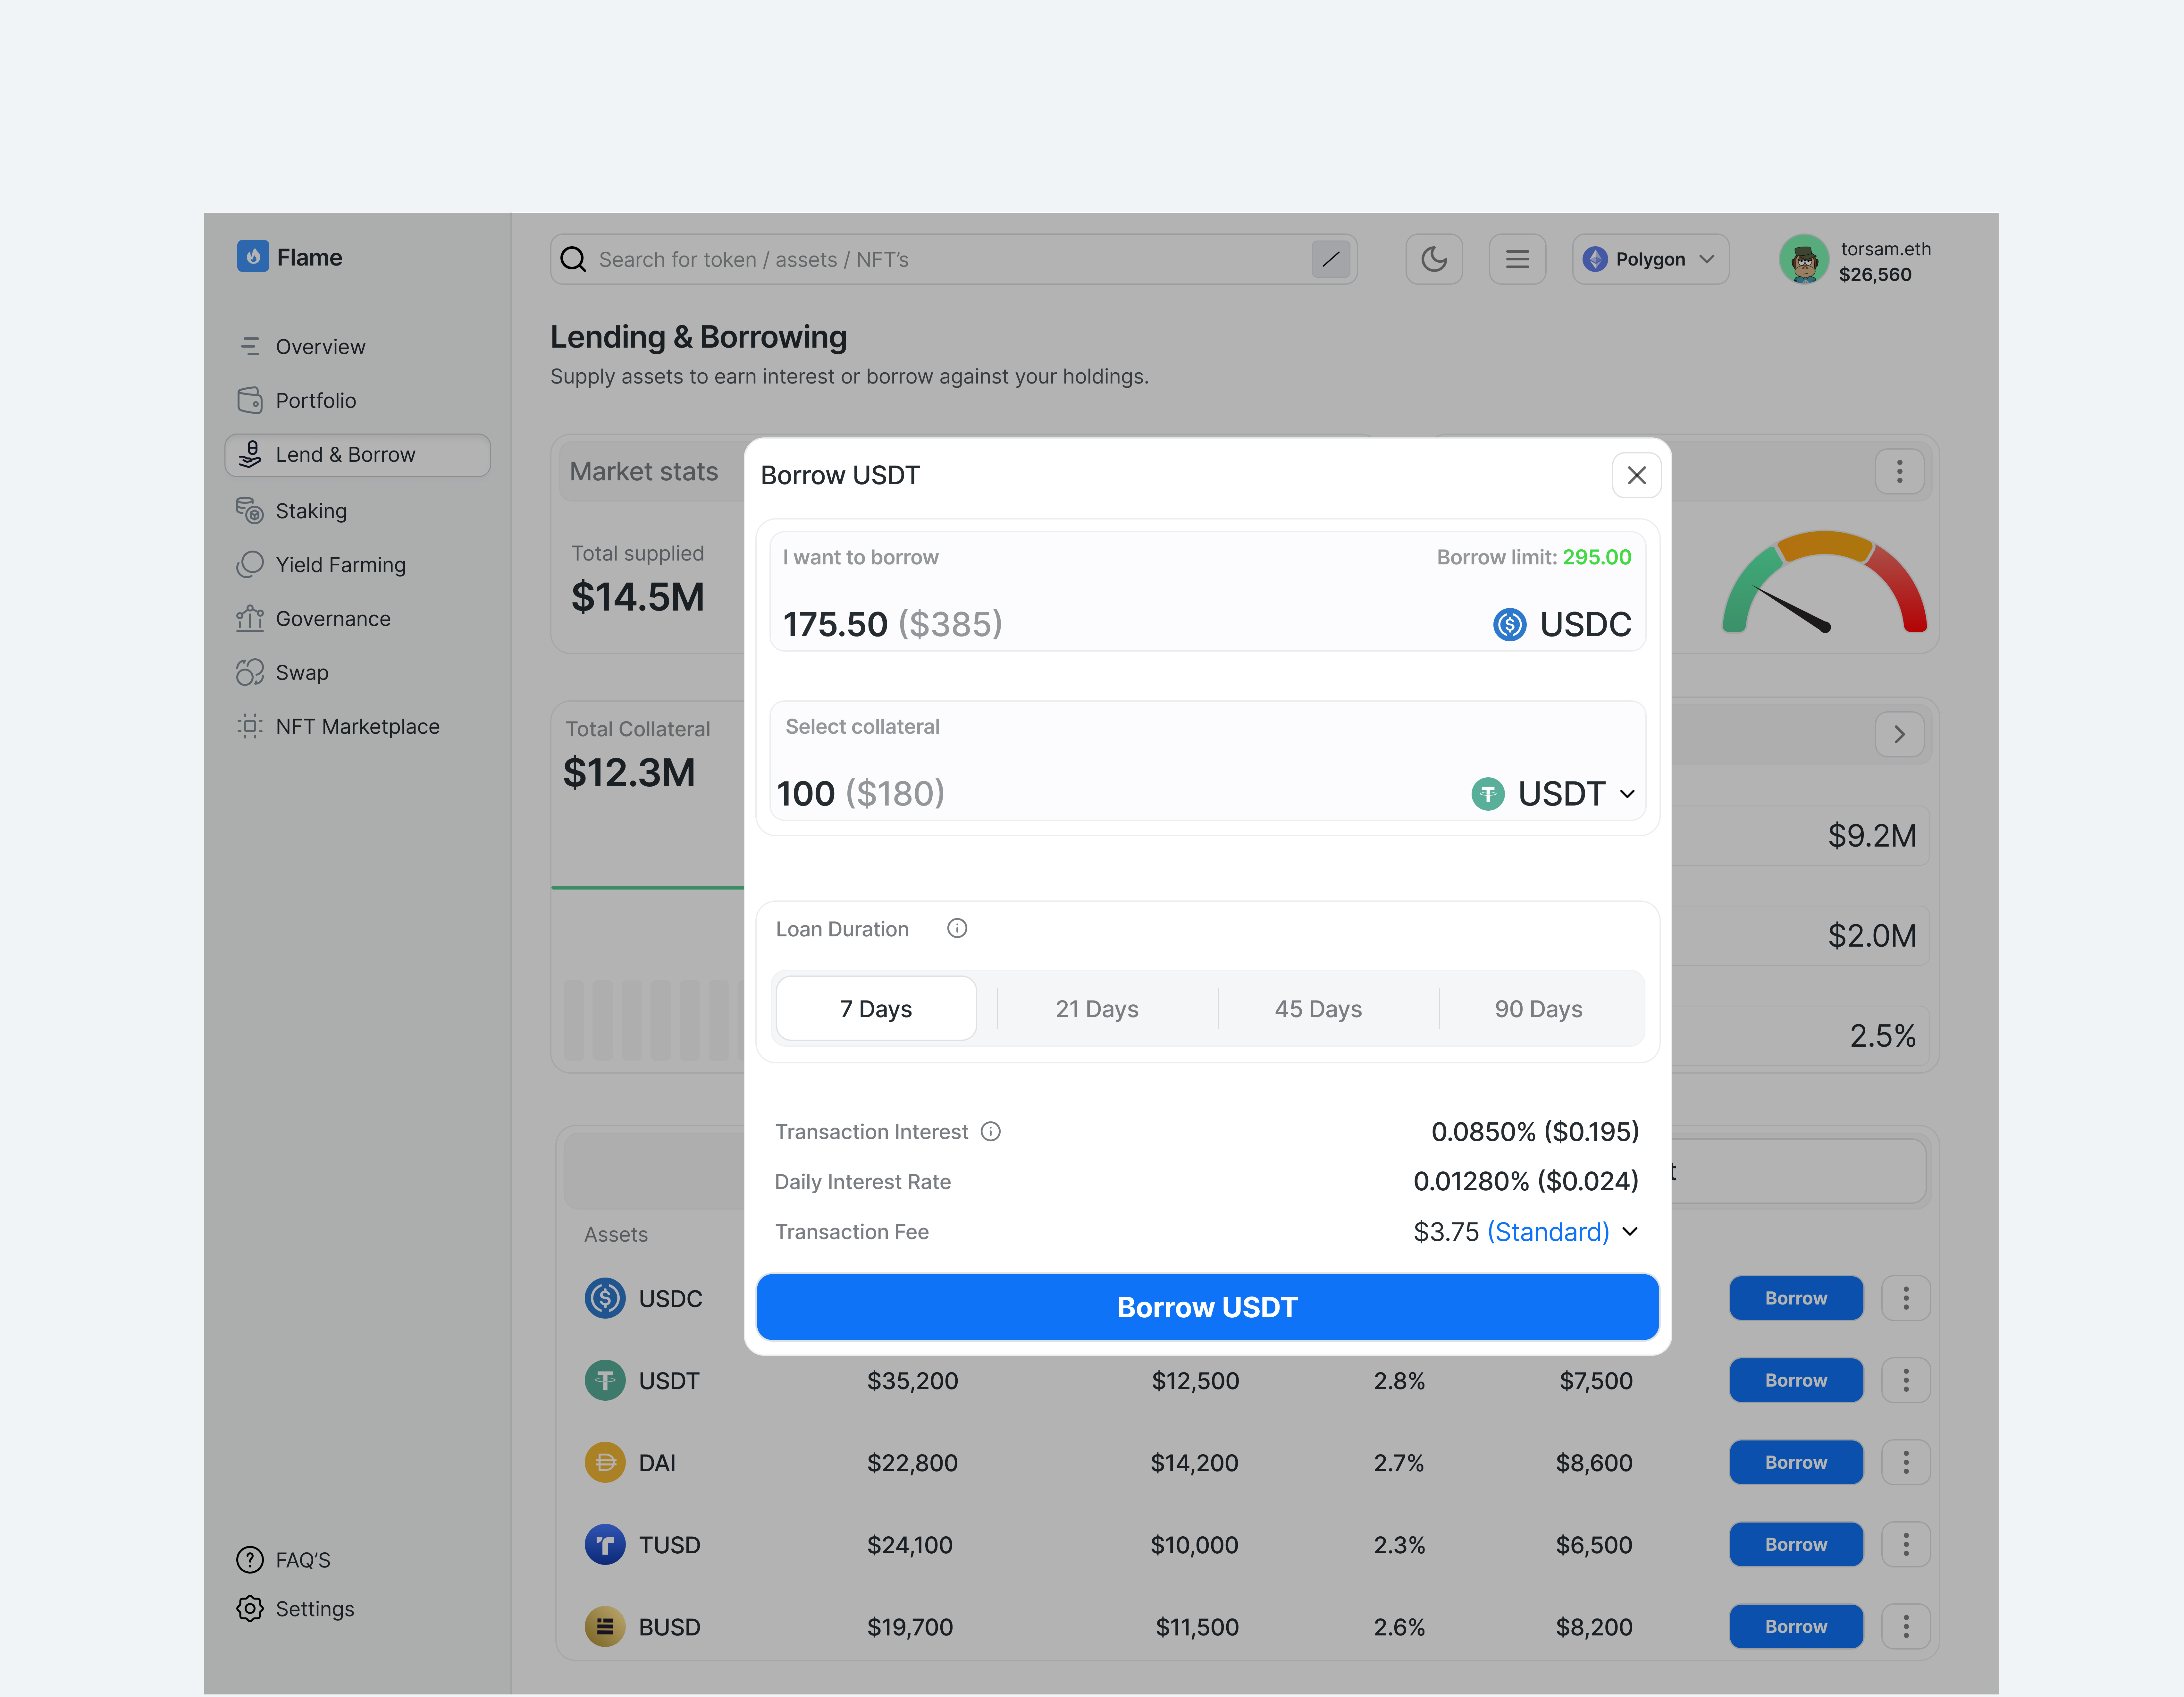Screen dimensions: 2184x1697
Task: Click Borrow button in BUSD row
Action: (x=1796, y=1626)
